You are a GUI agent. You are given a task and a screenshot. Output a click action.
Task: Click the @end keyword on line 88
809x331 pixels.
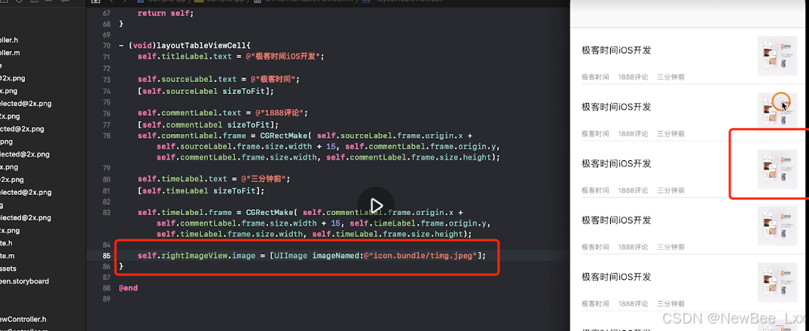(x=128, y=287)
